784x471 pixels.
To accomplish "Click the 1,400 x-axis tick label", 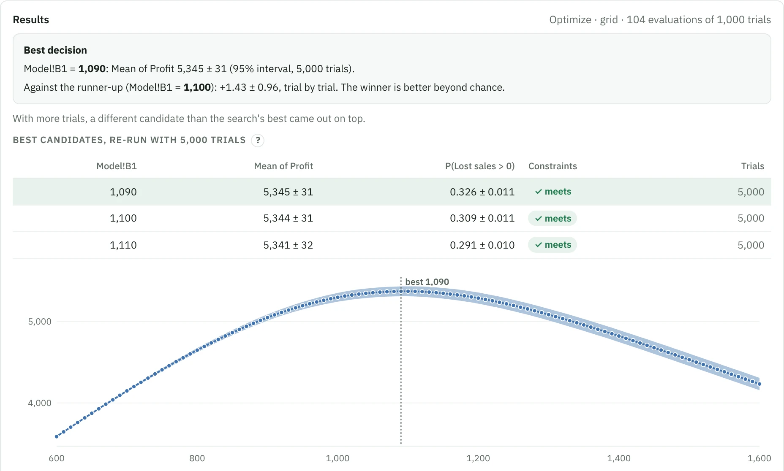I will (619, 458).
